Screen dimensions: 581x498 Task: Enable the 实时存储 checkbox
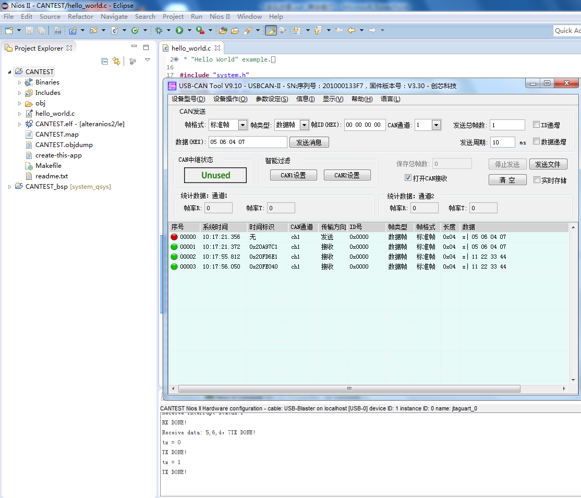point(537,180)
